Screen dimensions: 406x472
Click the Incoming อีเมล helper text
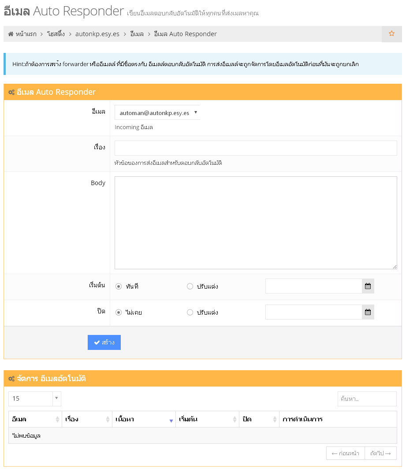point(134,127)
